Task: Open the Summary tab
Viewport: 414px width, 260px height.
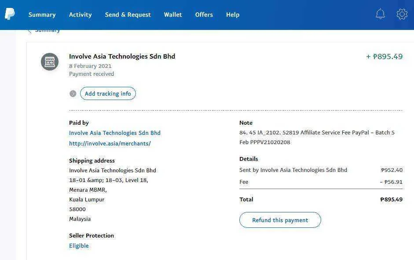Action: click(42, 15)
